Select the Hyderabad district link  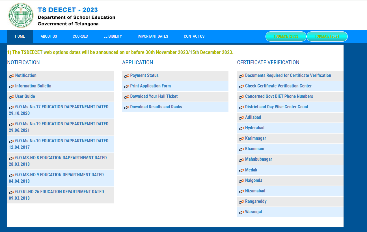tap(255, 128)
